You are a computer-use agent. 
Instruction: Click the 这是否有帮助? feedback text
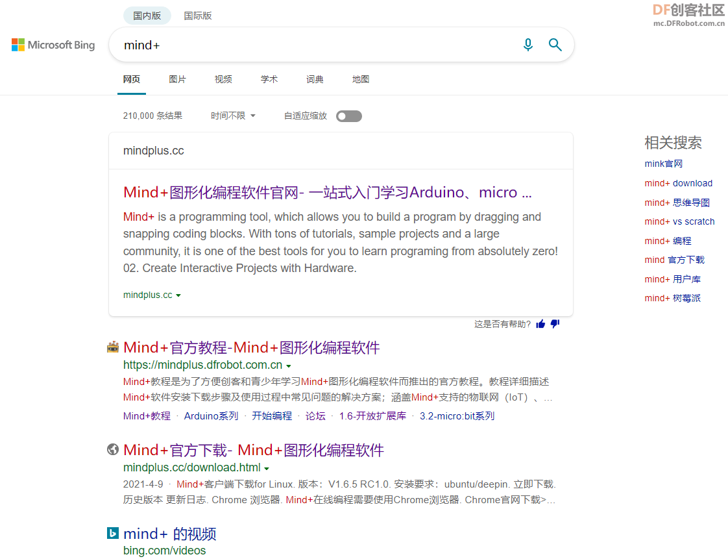click(x=502, y=324)
